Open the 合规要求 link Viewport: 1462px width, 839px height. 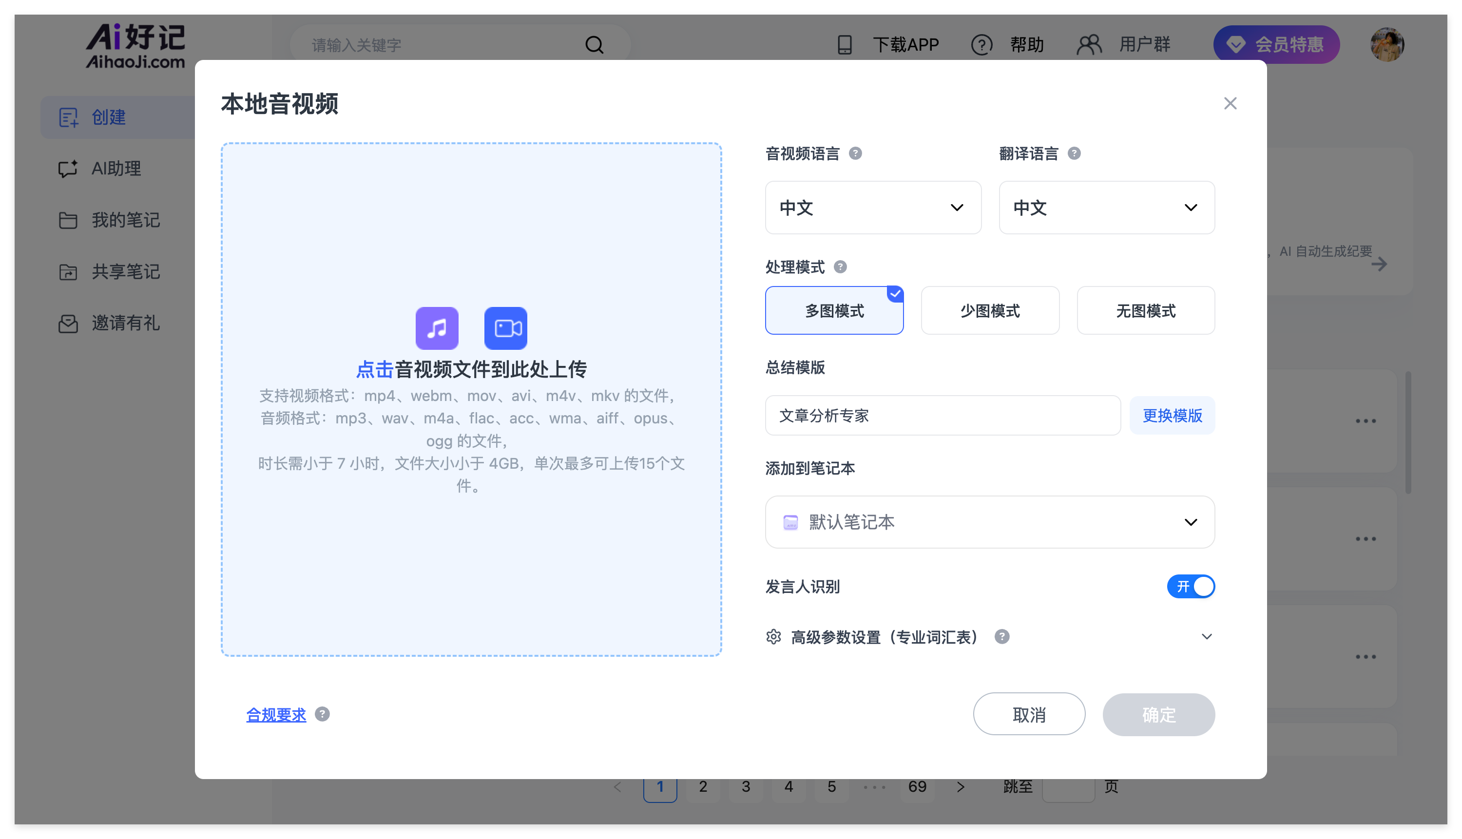276,715
